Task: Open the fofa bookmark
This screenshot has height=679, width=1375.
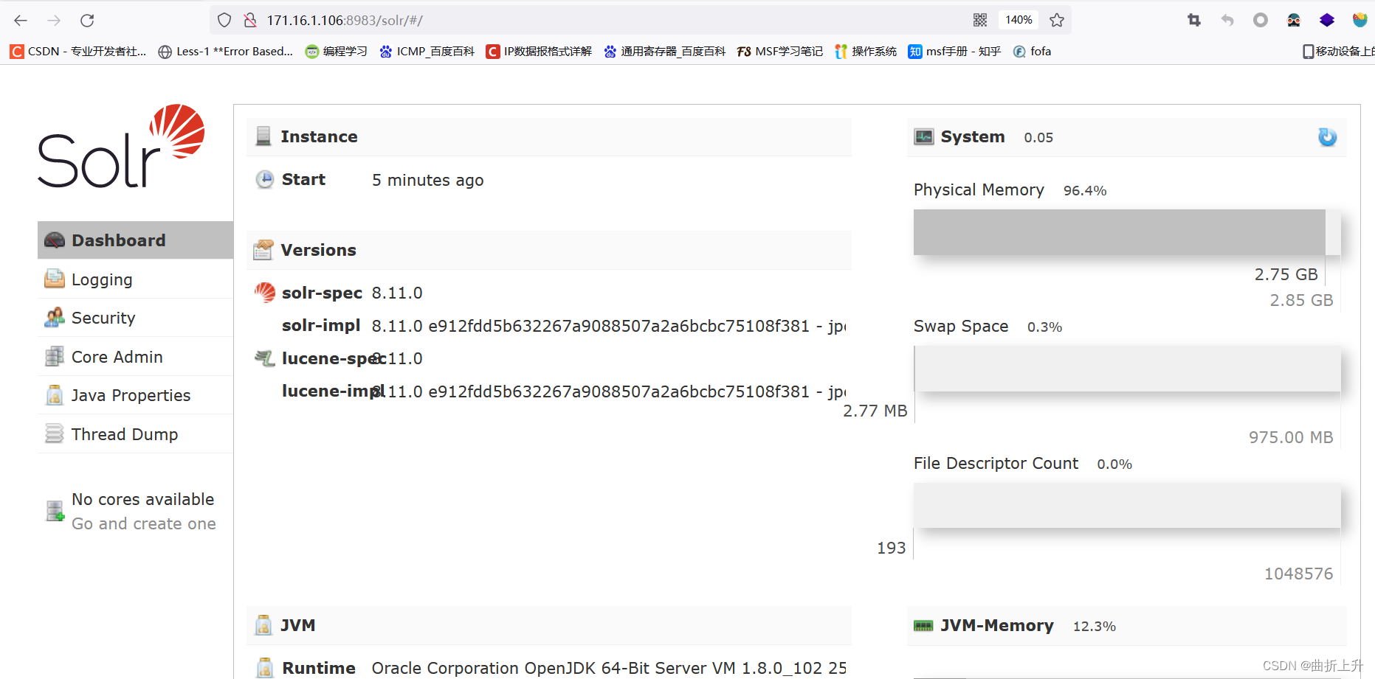Action: pyautogui.click(x=1032, y=51)
